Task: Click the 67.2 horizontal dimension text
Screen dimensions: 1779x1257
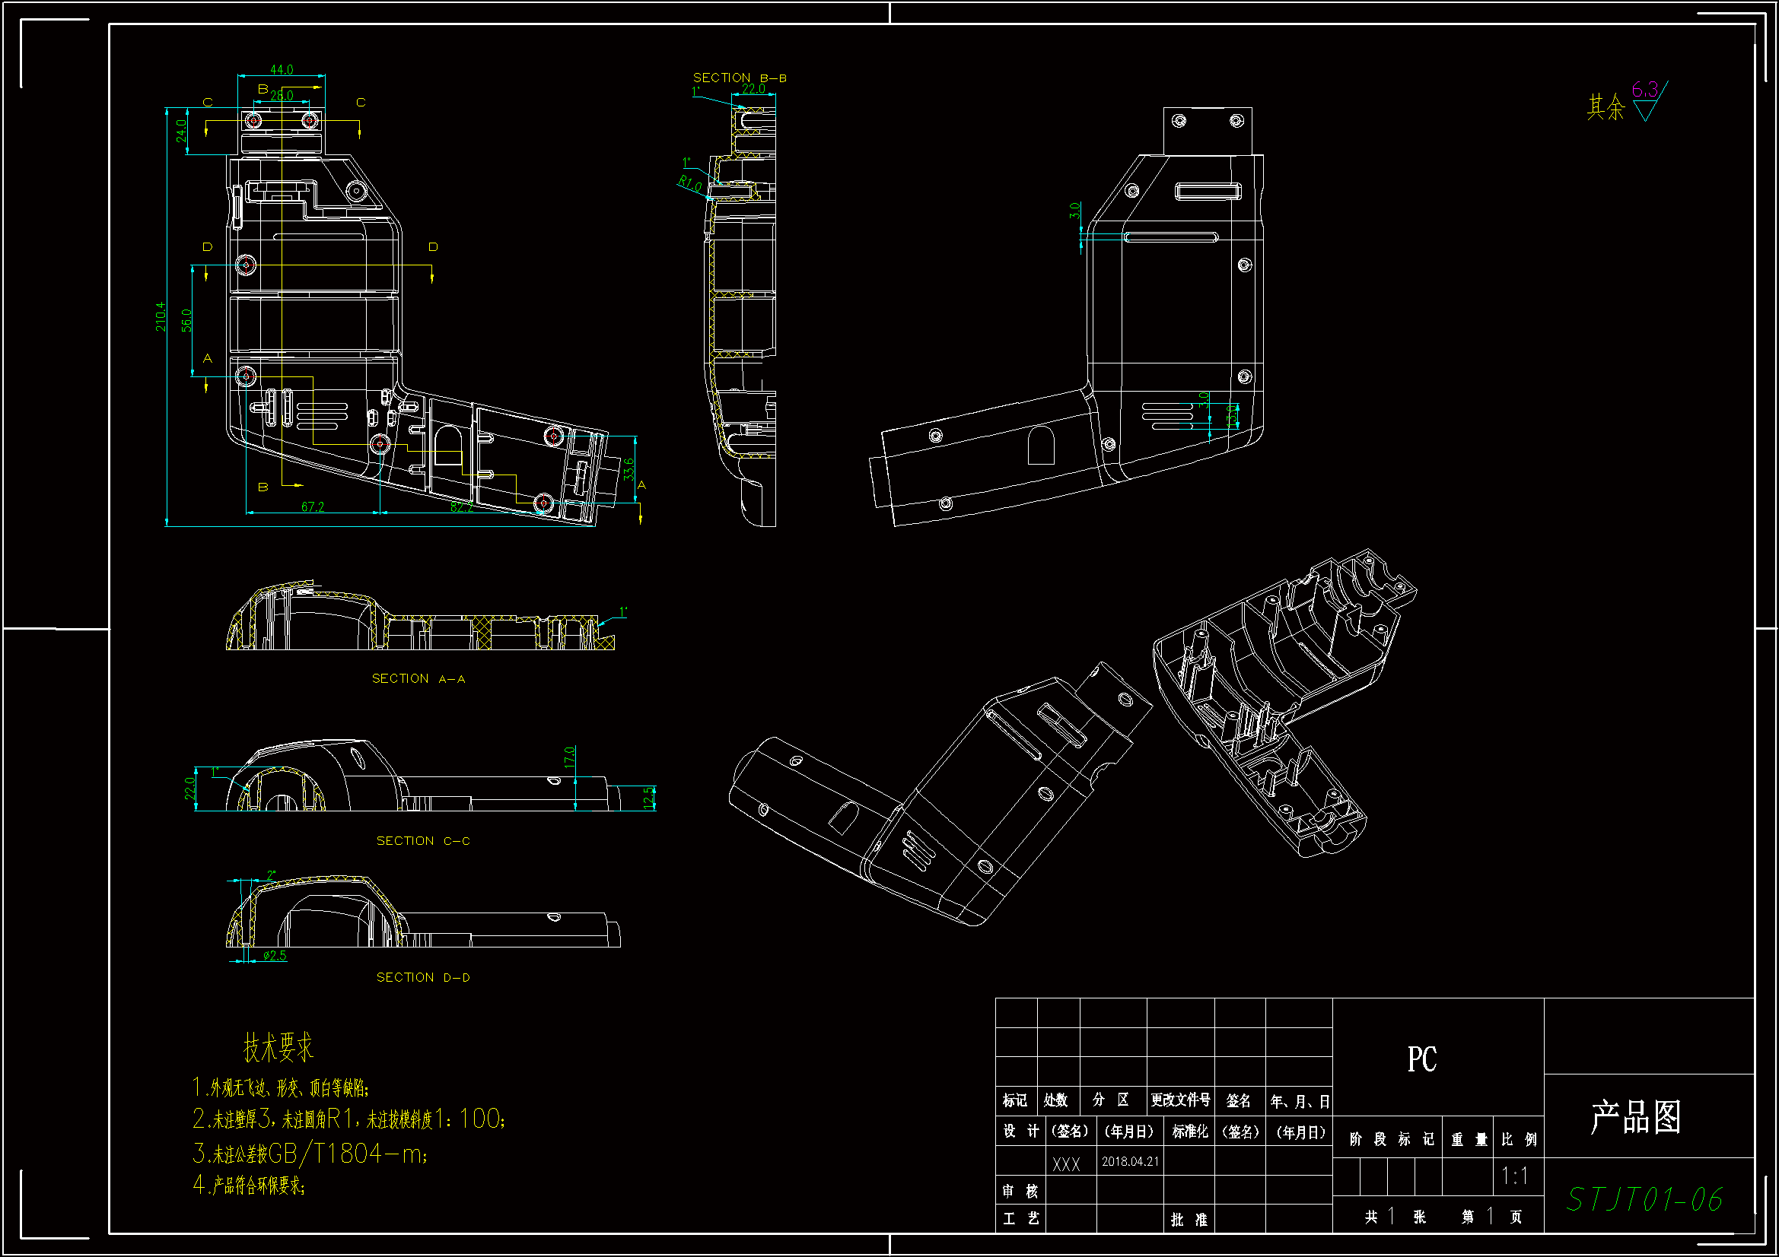Action: pos(312,507)
